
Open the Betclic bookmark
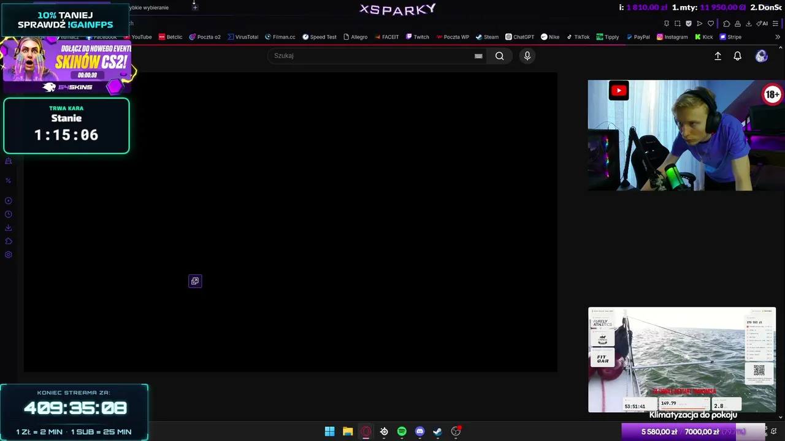pyautogui.click(x=170, y=37)
